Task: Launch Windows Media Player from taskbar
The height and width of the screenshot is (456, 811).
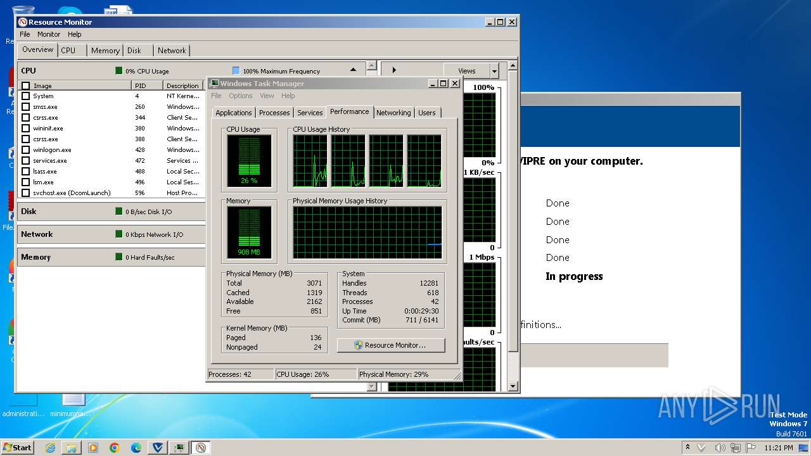Action: [x=93, y=448]
